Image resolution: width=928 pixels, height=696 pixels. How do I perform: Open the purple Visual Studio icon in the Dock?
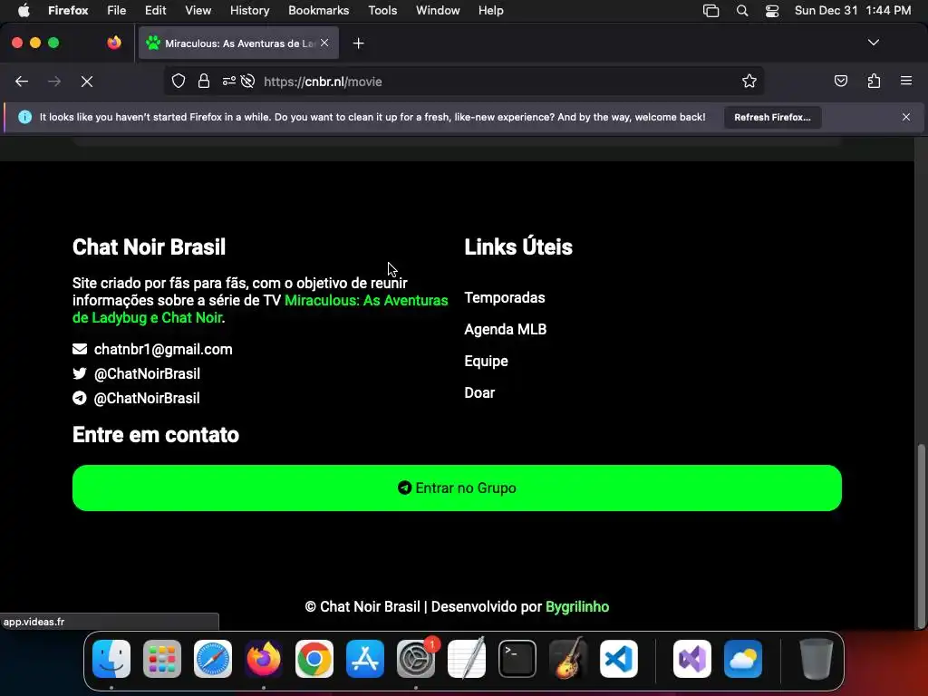(x=691, y=658)
